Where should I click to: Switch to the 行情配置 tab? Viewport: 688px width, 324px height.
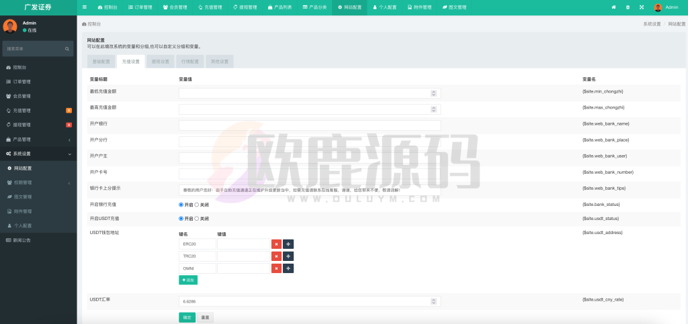point(190,62)
